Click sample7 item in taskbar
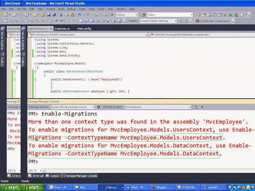The width and height of the screenshot is (255, 191). pyautogui.click(x=213, y=187)
